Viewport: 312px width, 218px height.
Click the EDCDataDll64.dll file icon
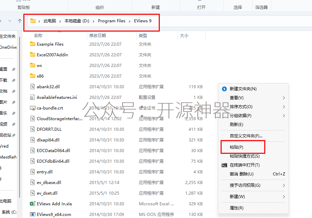pos(32,150)
